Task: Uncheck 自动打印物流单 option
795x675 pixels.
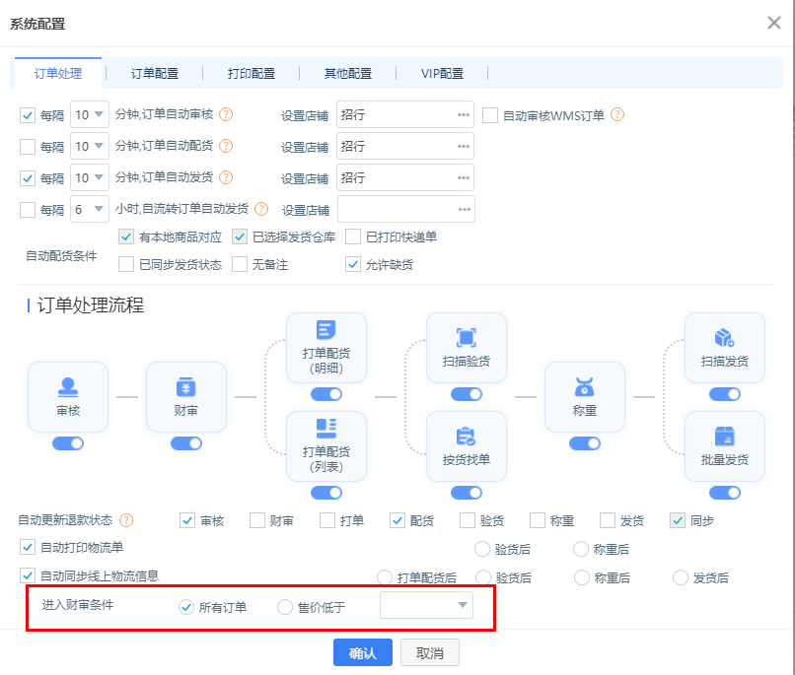Action: point(28,547)
